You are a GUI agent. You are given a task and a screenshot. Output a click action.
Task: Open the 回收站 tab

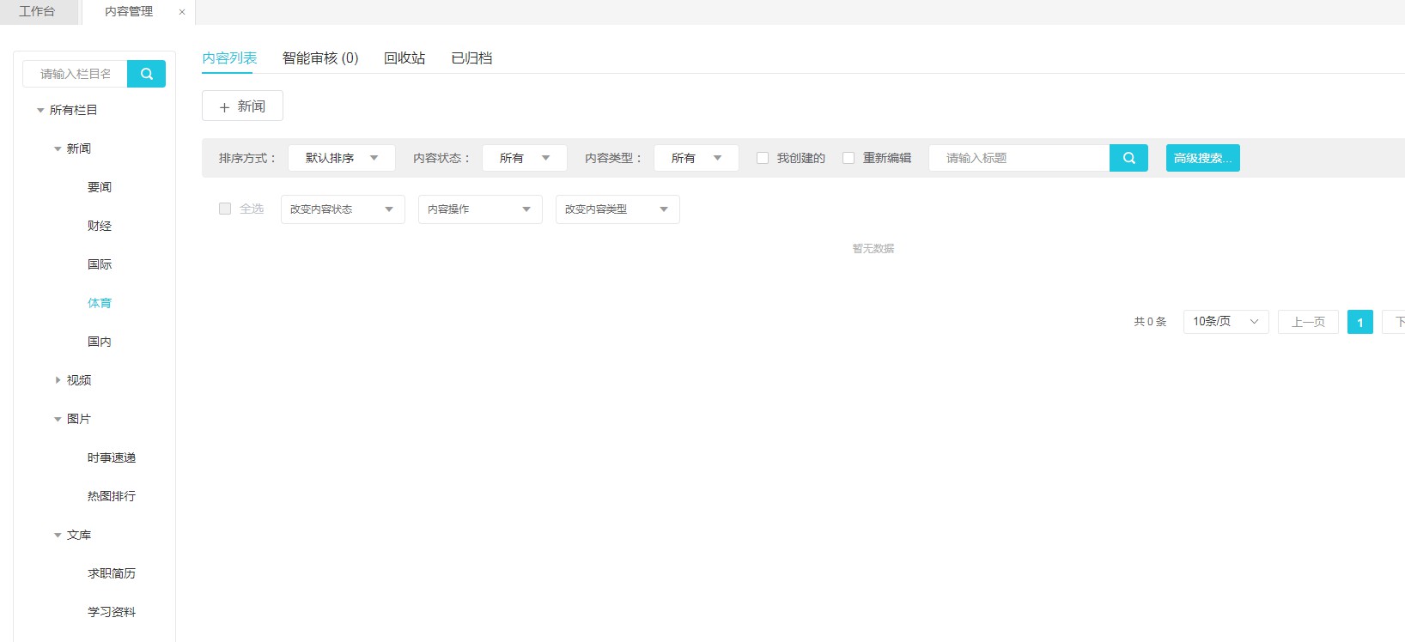tap(404, 58)
